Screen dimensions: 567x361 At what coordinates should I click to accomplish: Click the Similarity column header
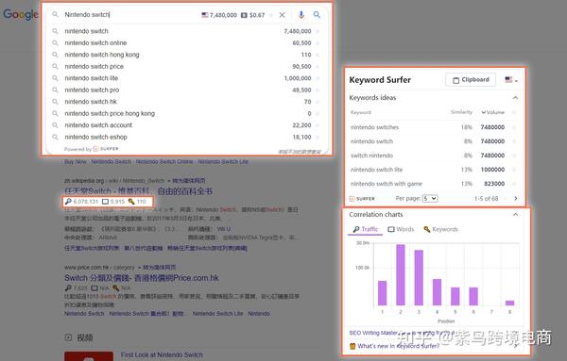click(461, 112)
